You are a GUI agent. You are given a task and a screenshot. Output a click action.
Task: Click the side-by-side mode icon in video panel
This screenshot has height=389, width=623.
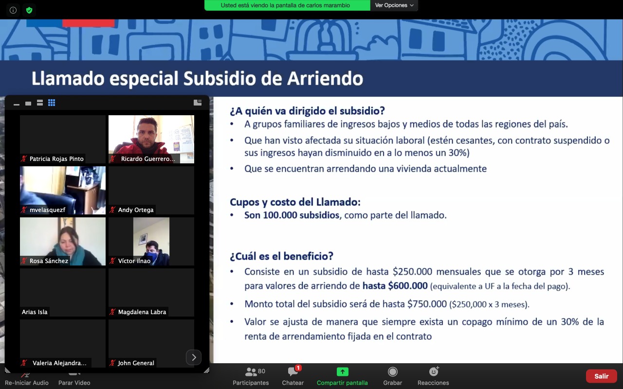(x=198, y=103)
